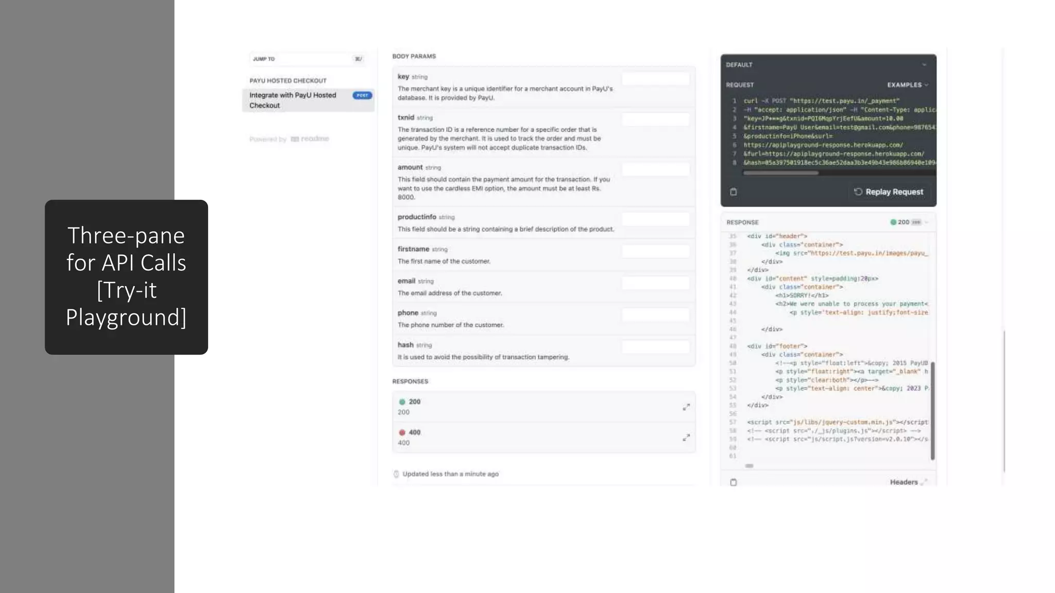Click the REQUEST label
The height and width of the screenshot is (593, 1055).
pos(740,85)
